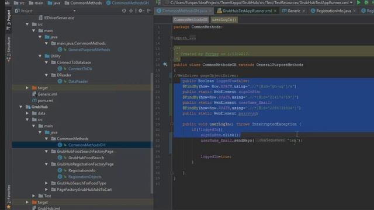Click java in the navigation bar
The height and width of the screenshot is (210, 374).
(54, 3)
